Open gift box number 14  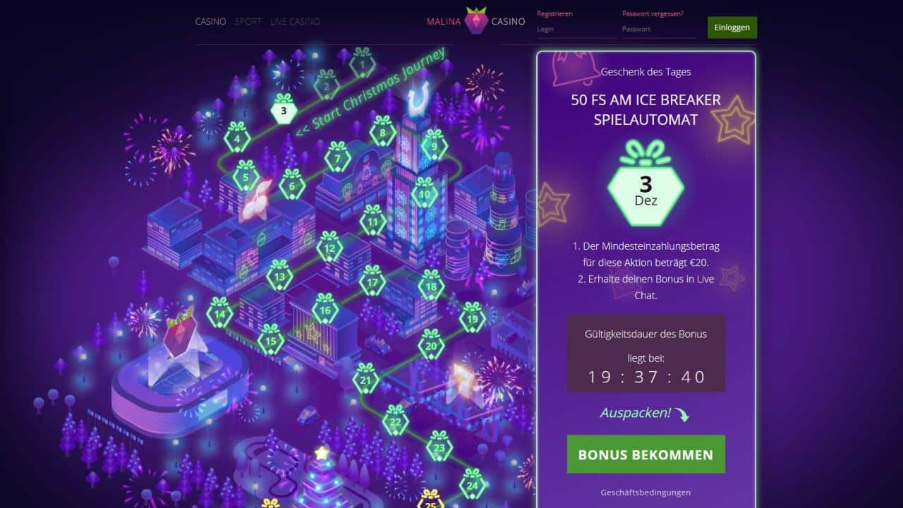coord(219,312)
